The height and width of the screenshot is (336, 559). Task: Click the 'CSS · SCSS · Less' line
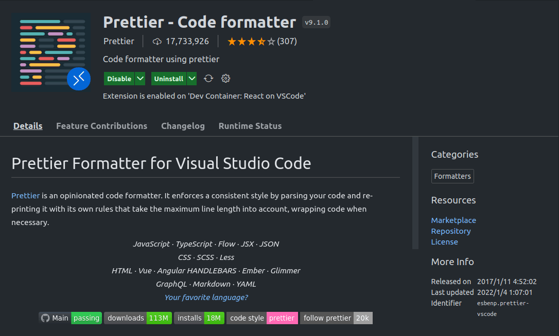206,257
